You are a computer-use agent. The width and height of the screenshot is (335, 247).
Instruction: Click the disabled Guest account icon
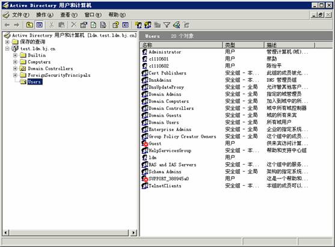[144, 144]
